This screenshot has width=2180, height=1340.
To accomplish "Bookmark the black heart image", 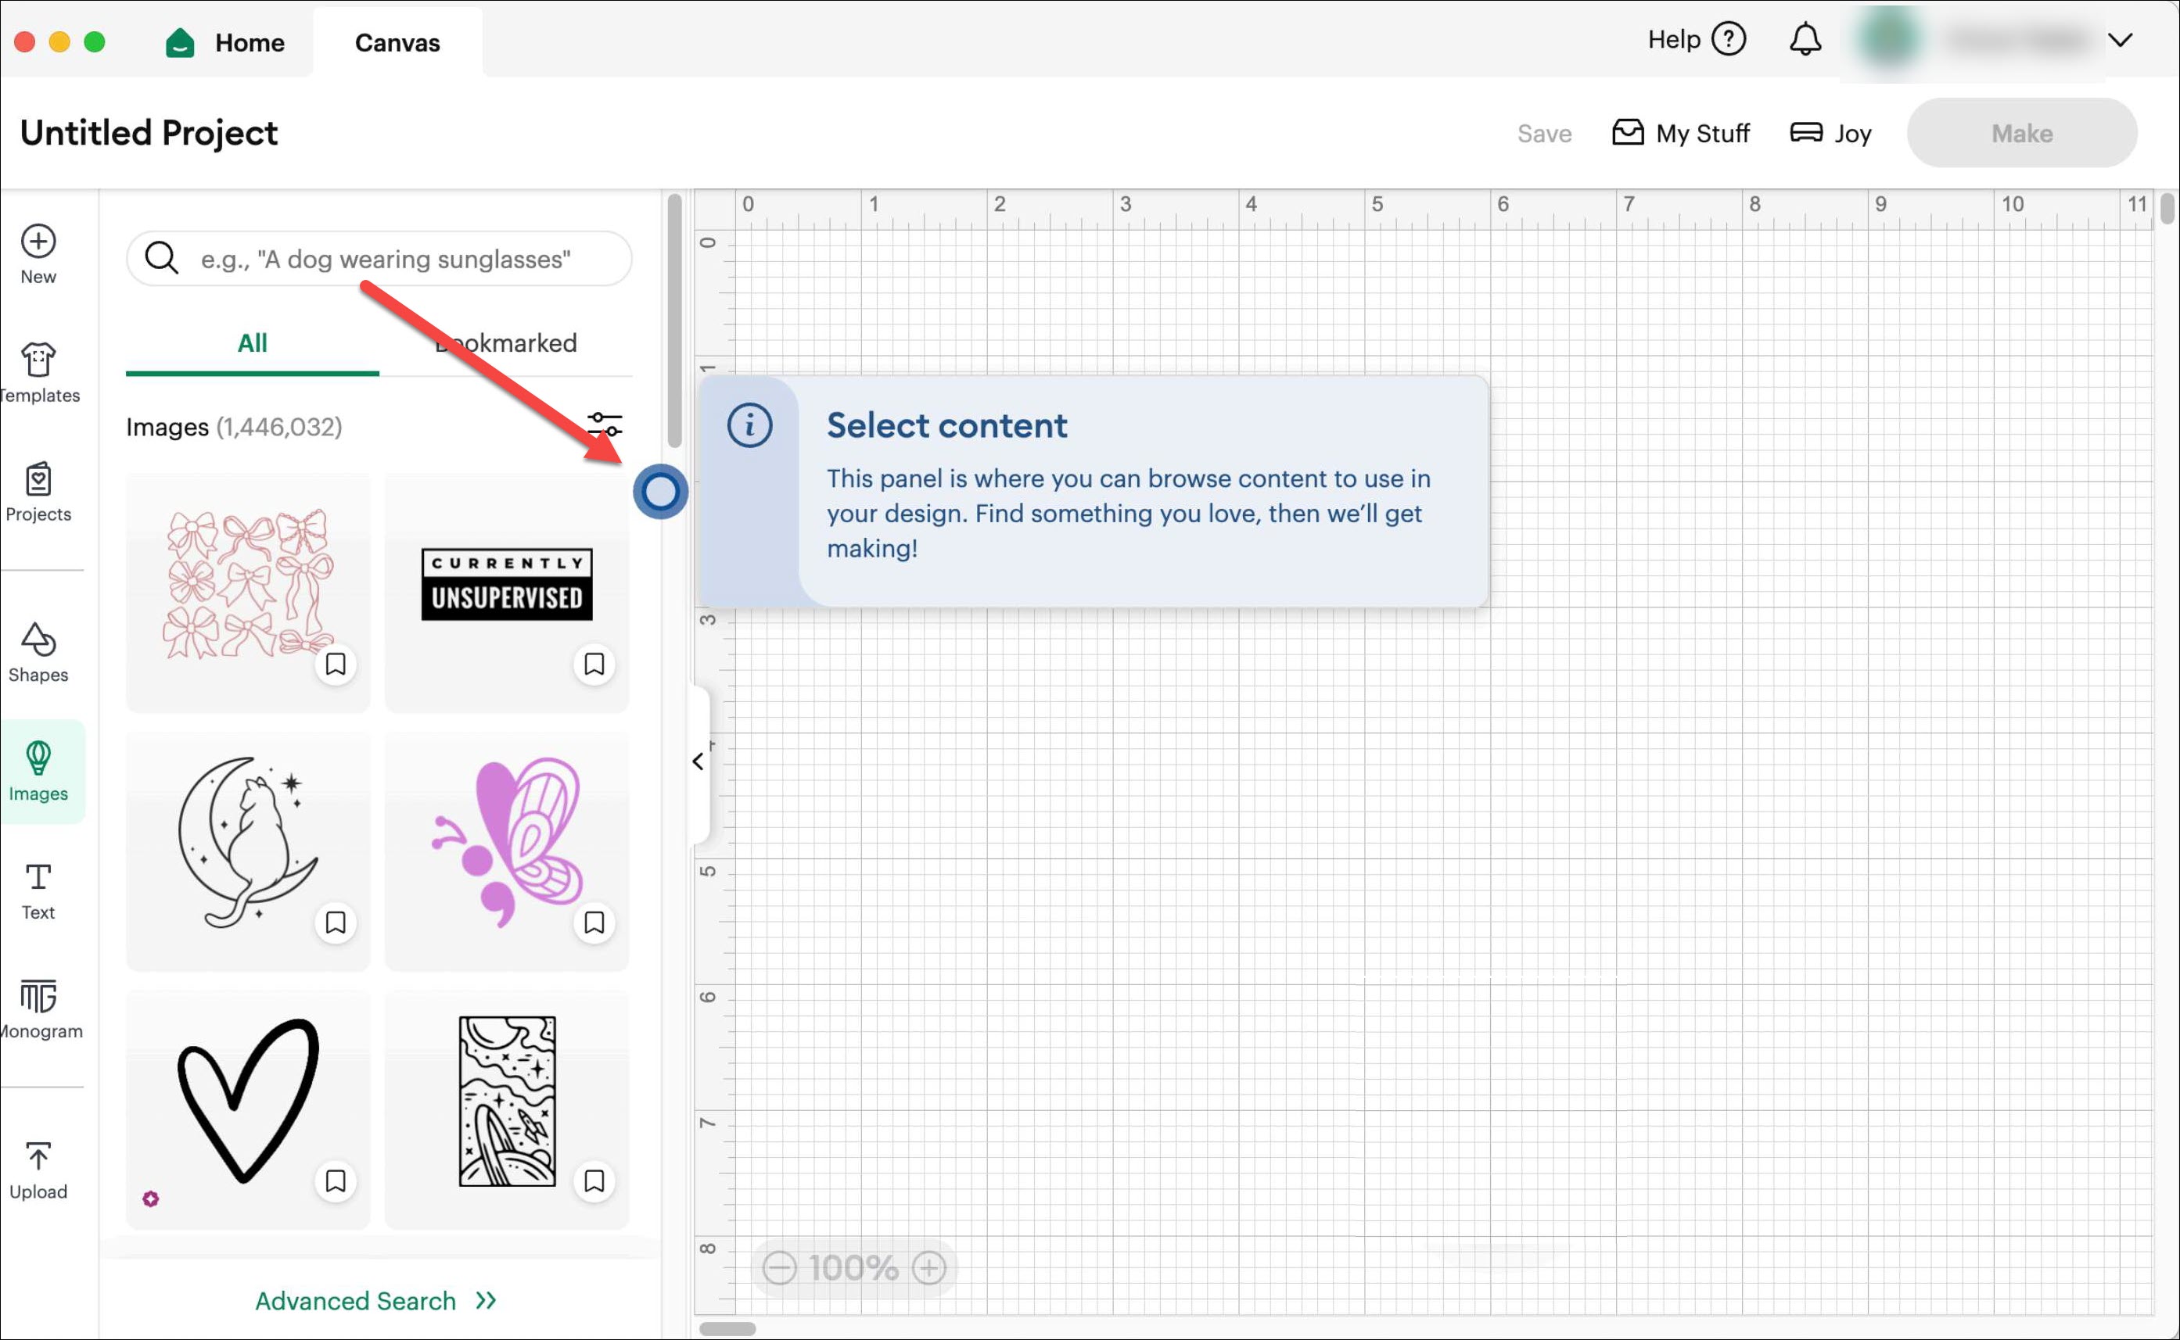I will pyautogui.click(x=335, y=1181).
